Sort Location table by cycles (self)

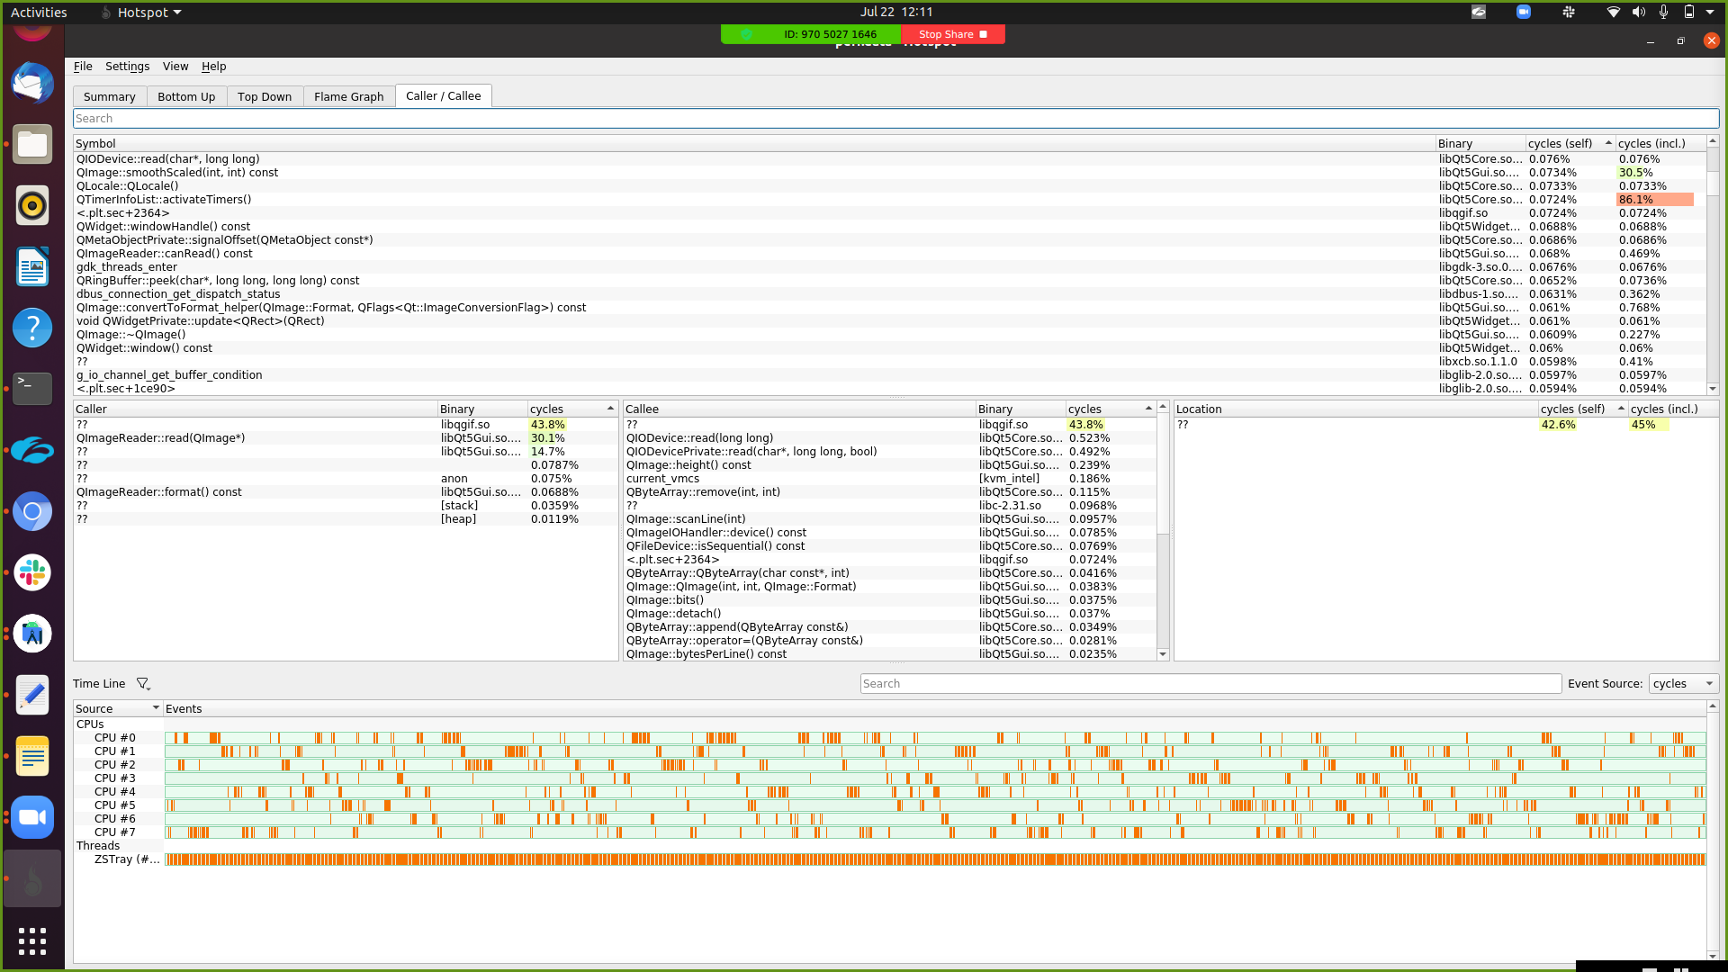click(1582, 409)
